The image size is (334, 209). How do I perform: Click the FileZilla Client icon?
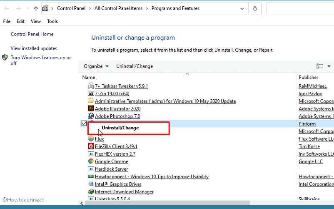91,146
